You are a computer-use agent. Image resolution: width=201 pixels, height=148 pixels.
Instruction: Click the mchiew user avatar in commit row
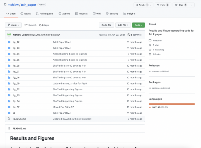tap(9, 35)
